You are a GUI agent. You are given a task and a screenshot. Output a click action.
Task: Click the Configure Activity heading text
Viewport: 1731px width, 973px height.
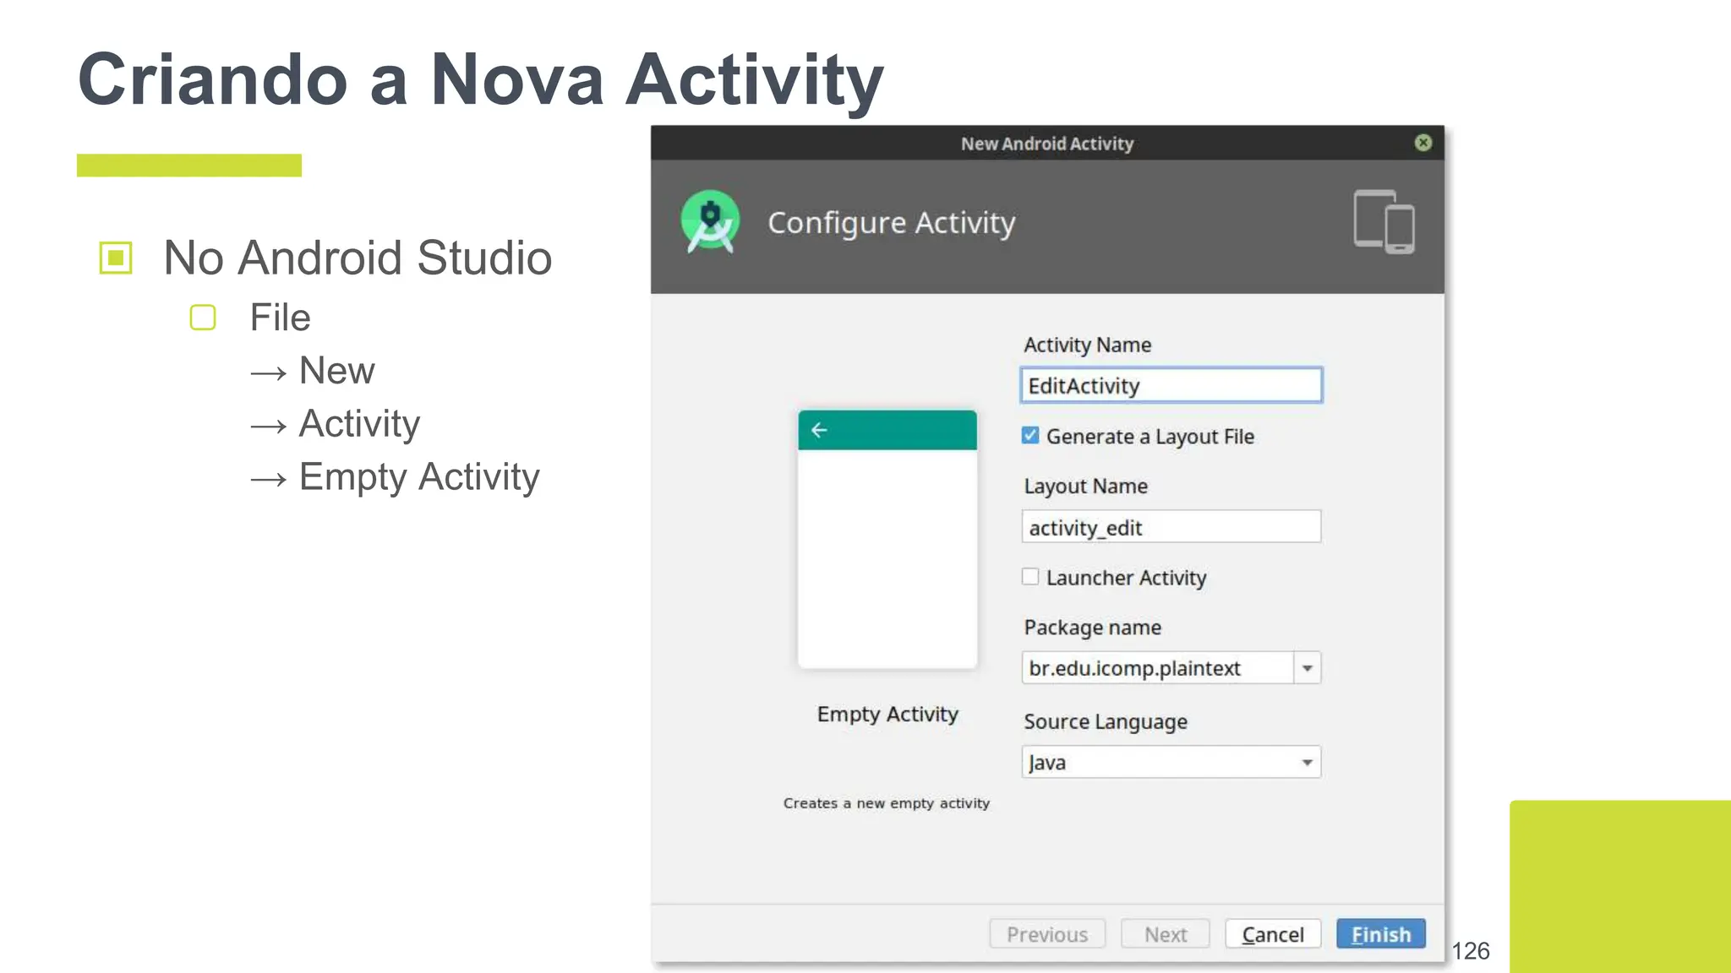(891, 223)
